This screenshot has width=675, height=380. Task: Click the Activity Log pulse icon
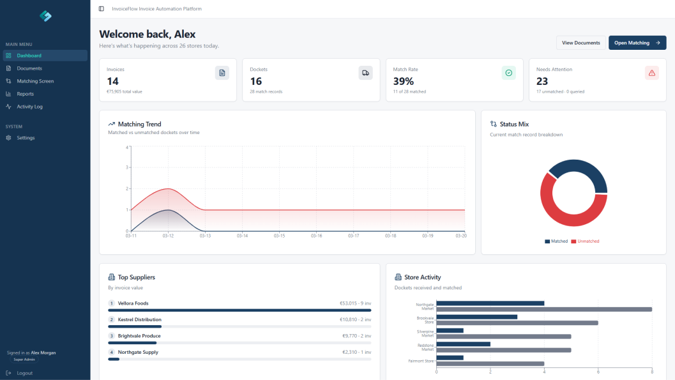pyautogui.click(x=8, y=106)
